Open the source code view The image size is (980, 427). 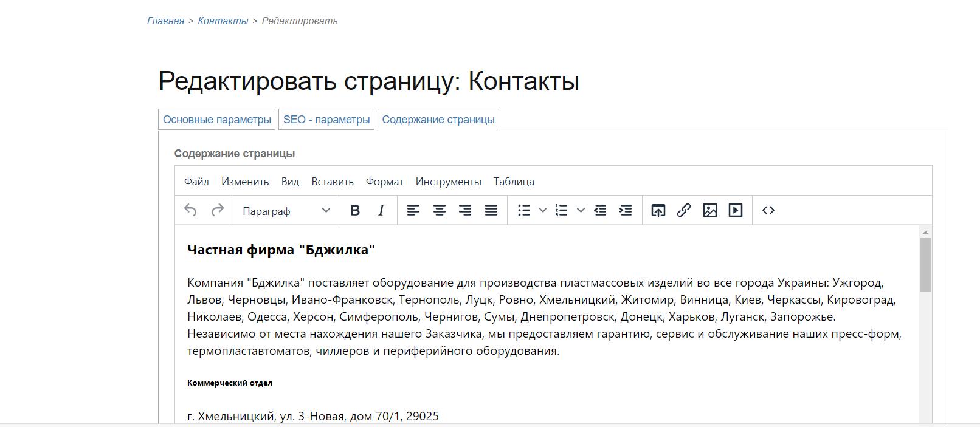coord(768,210)
